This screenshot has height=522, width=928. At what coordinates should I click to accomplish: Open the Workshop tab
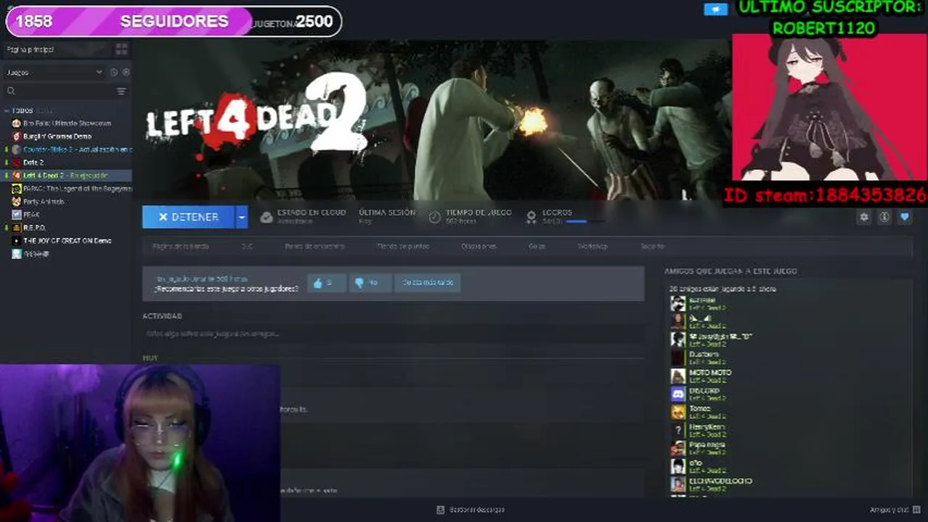[592, 246]
